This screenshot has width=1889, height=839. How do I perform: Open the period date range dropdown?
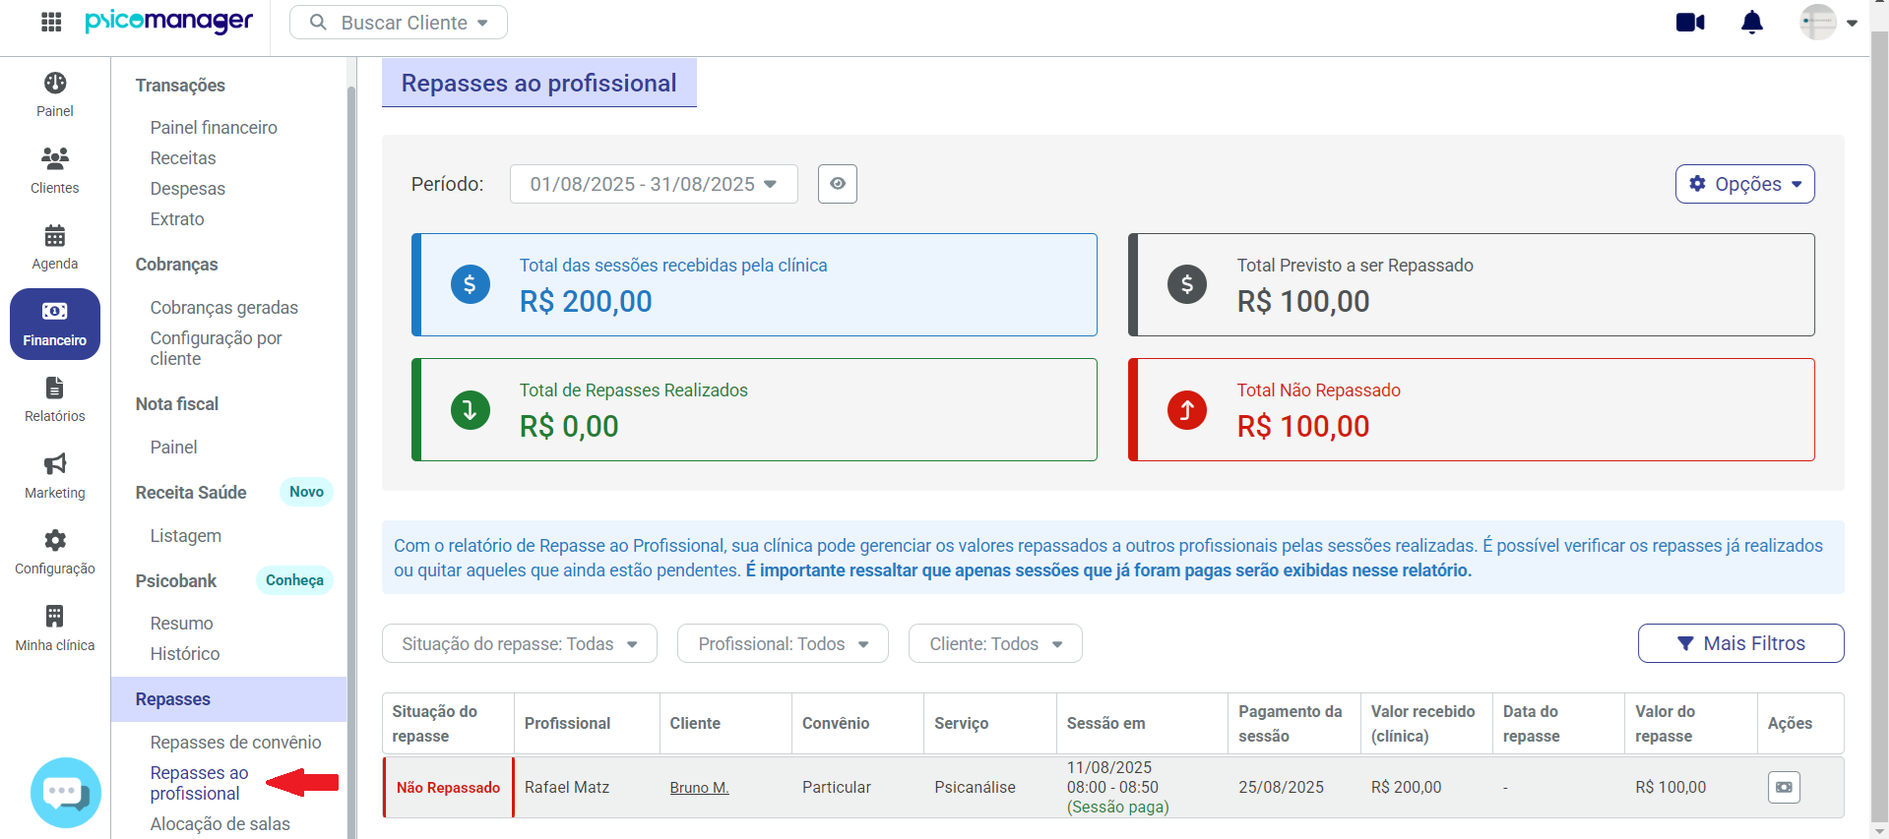coord(654,184)
